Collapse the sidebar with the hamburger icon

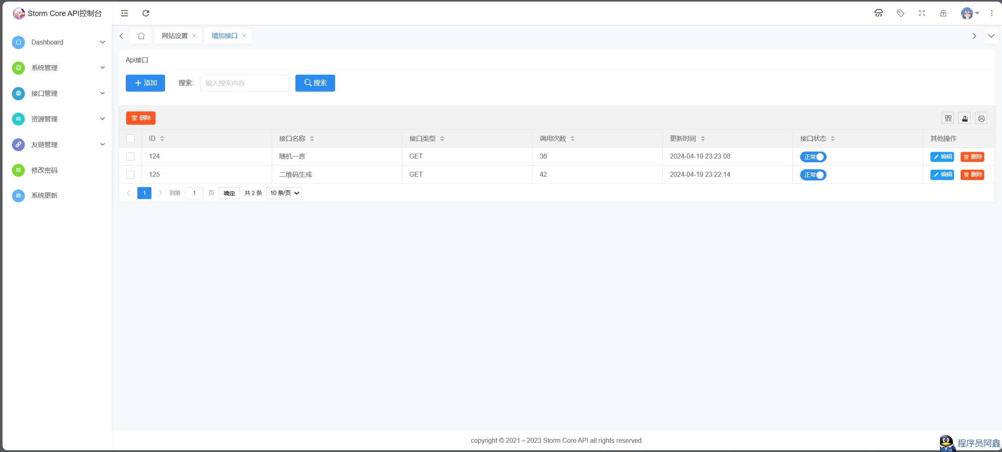(124, 13)
